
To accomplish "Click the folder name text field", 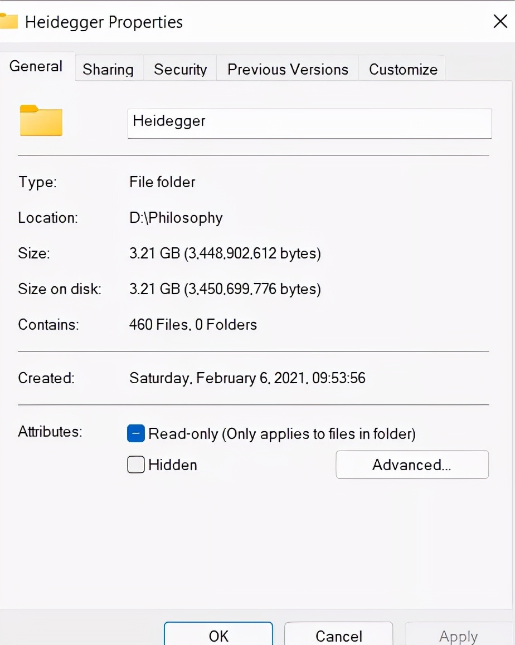I will pyautogui.click(x=309, y=123).
